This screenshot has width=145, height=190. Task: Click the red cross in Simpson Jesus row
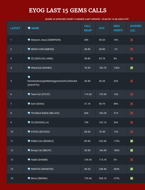pyautogui.click(x=132, y=40)
